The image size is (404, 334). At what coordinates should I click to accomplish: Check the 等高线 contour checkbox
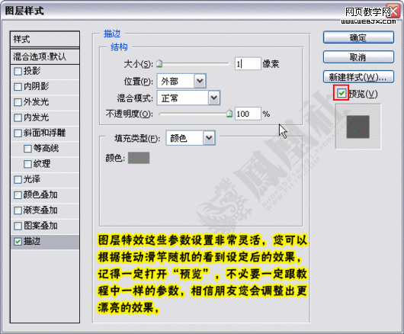(27, 149)
